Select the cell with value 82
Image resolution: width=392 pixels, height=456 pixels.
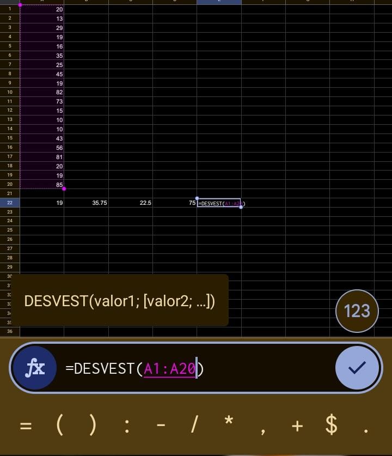42,92
